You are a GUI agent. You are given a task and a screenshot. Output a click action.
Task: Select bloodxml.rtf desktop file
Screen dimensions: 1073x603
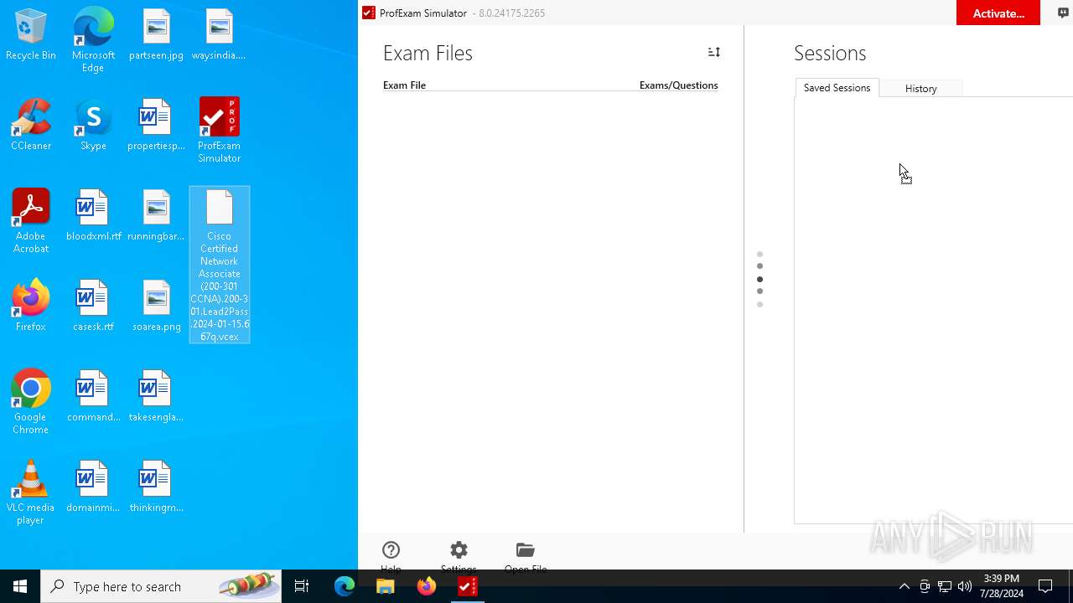[93, 216]
